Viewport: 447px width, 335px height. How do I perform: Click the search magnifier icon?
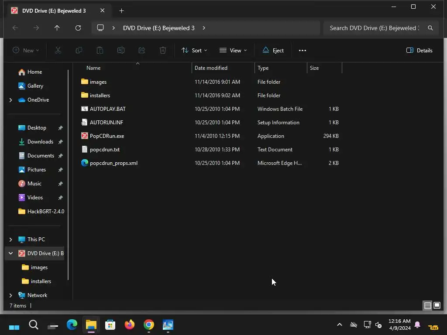tap(430, 28)
